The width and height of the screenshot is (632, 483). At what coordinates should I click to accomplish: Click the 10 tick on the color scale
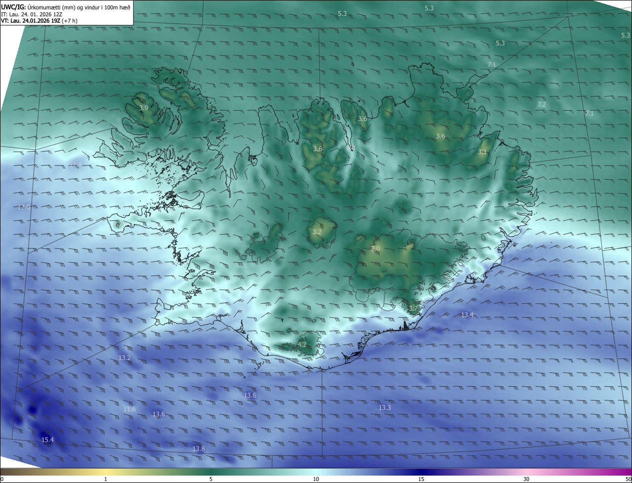316,479
